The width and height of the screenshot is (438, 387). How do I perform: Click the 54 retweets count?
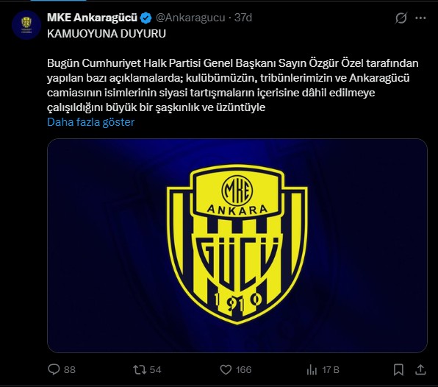click(x=155, y=369)
